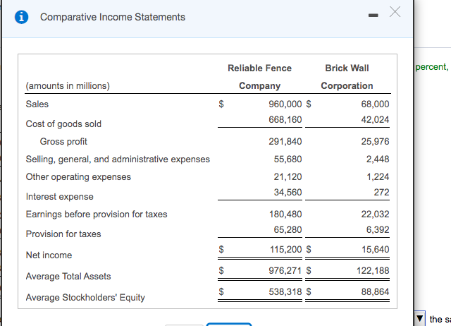The height and width of the screenshot is (326, 451).
Task: Click the 'Average Stockholders' Equity' label
Action: pos(85,298)
